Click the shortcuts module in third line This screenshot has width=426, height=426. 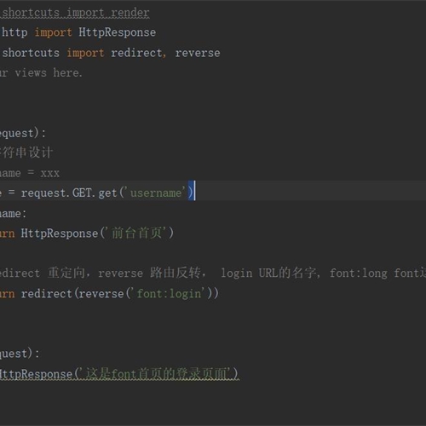31,53
